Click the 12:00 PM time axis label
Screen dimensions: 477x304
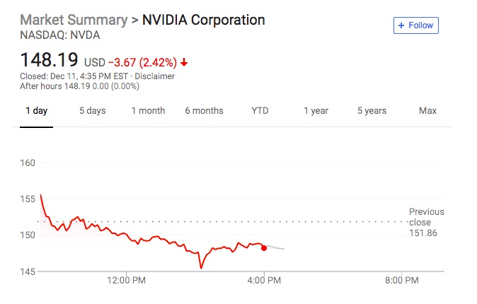coord(127,281)
